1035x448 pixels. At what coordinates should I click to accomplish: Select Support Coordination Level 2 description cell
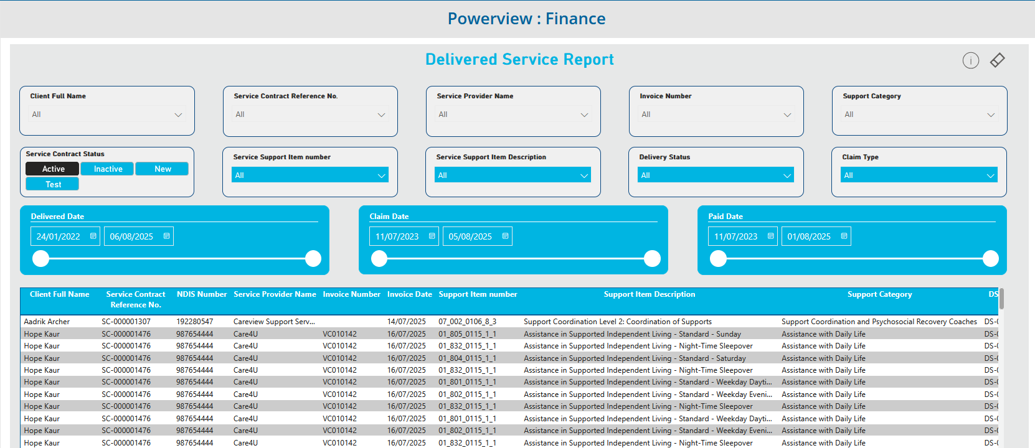[617, 322]
